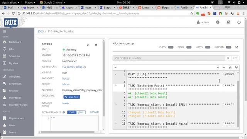Open the Micka project link

[x=66, y=84]
